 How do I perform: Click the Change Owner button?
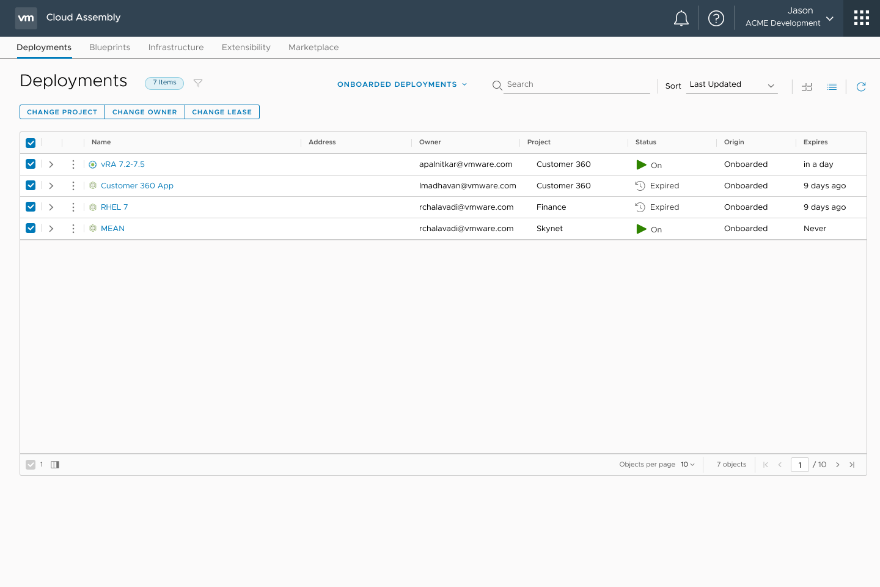pos(145,112)
